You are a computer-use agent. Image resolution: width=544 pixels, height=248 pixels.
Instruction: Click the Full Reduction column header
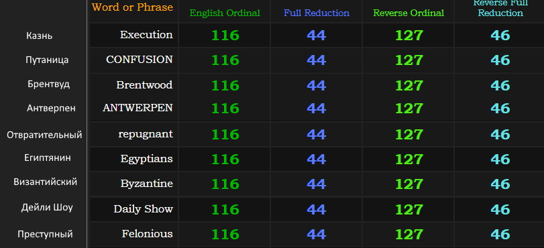(x=317, y=13)
